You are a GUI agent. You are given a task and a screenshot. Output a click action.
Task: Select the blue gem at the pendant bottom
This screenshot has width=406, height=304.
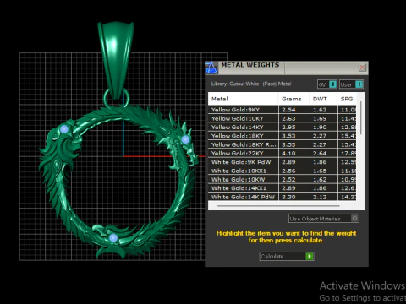click(113, 238)
